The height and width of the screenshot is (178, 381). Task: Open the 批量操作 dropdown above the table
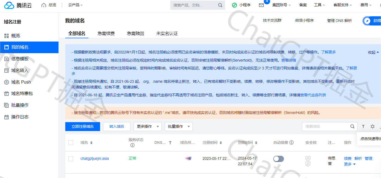179,127
